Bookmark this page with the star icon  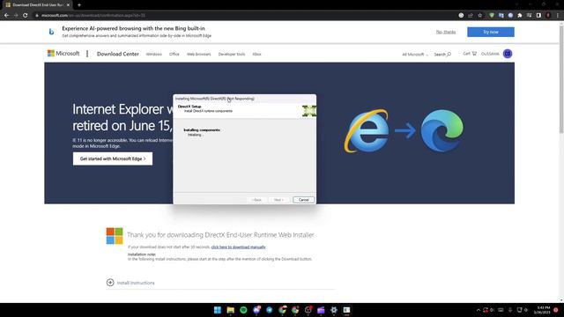479,16
